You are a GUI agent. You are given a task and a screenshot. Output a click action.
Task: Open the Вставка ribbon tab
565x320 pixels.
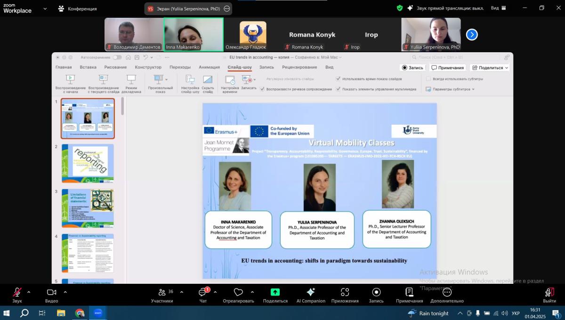tap(88, 67)
